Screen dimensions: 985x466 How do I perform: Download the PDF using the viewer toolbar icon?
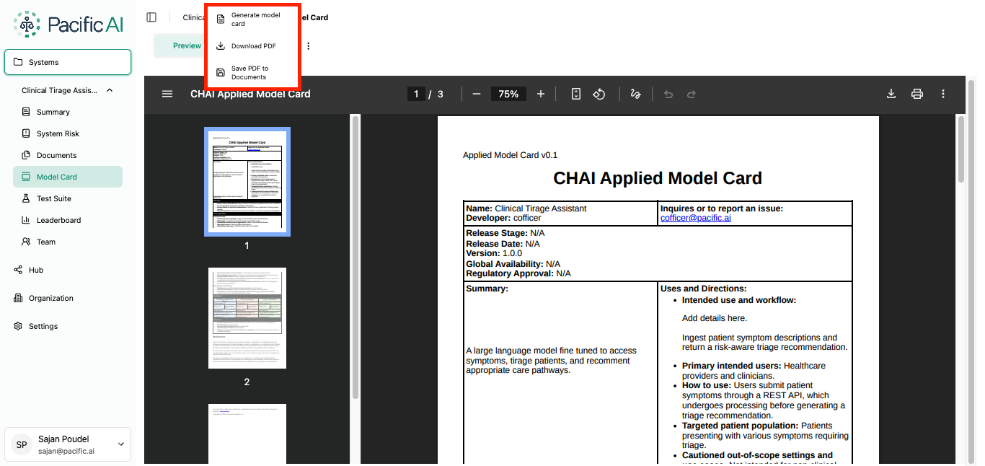pyautogui.click(x=891, y=94)
